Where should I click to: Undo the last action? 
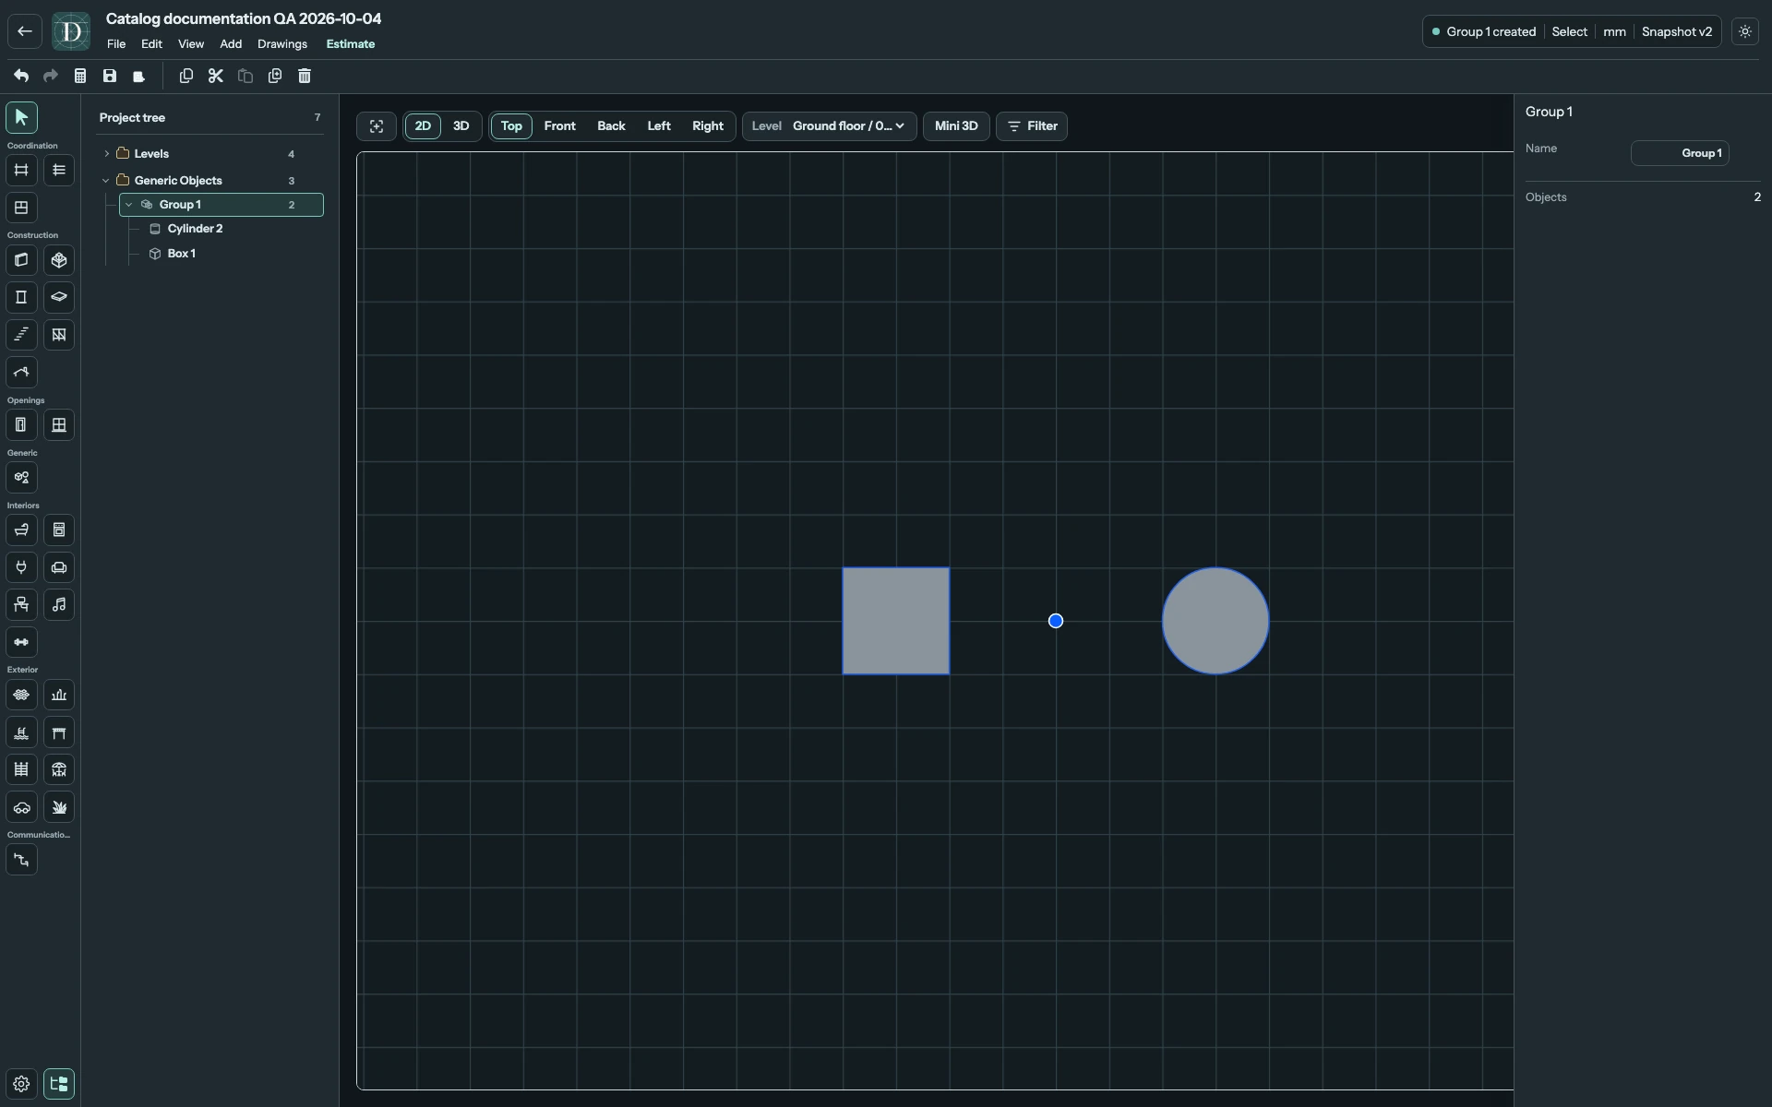pyautogui.click(x=21, y=76)
